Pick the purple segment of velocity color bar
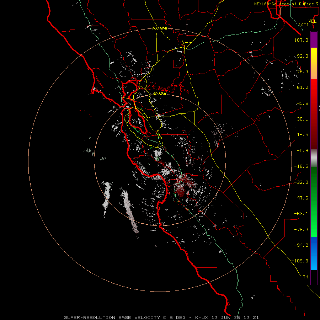This screenshot has height=320, width=320. pyautogui.click(x=314, y=39)
